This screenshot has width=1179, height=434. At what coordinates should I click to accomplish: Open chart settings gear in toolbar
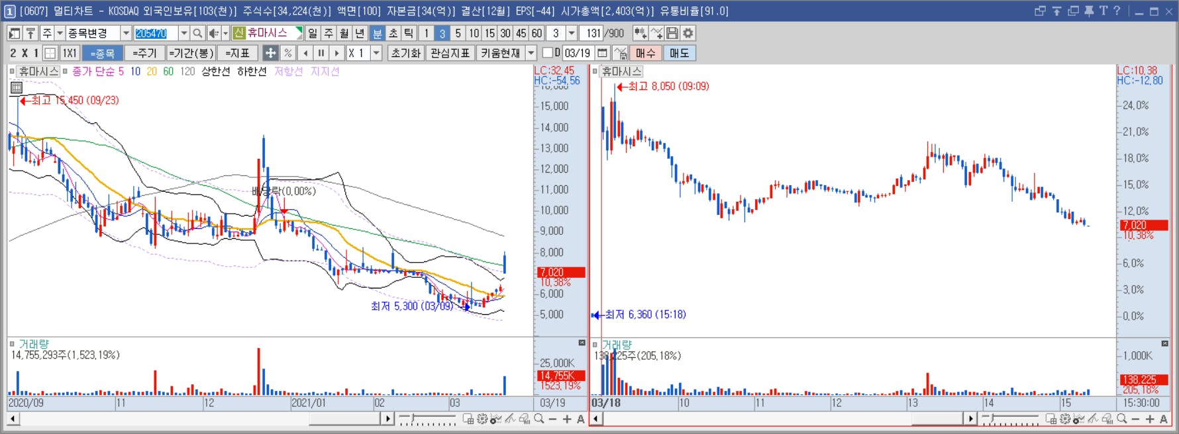[688, 33]
